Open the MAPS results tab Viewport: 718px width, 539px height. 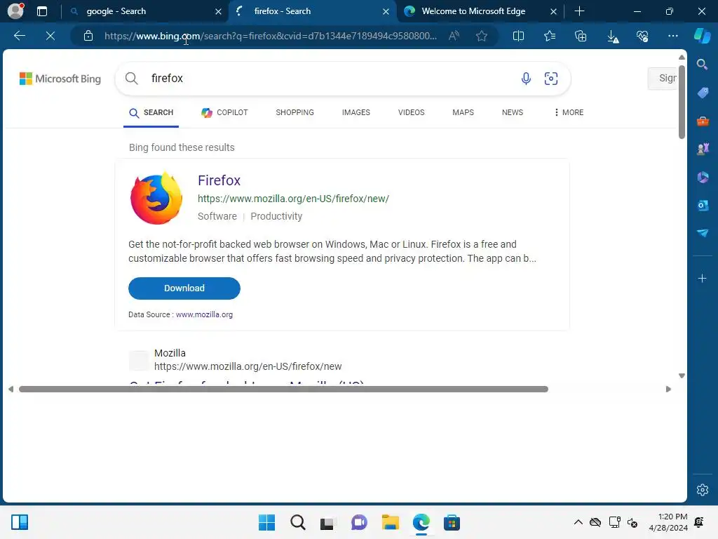point(463,112)
